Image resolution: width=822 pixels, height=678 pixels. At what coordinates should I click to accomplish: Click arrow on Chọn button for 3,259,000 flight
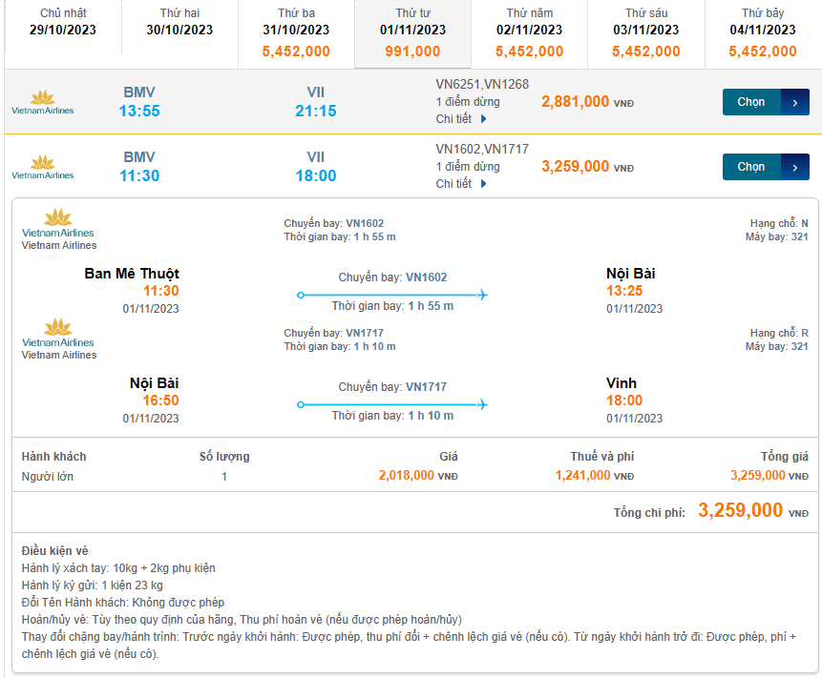coord(795,167)
